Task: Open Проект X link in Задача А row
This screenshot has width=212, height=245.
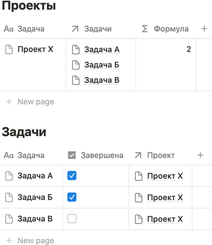Action: pos(165,176)
